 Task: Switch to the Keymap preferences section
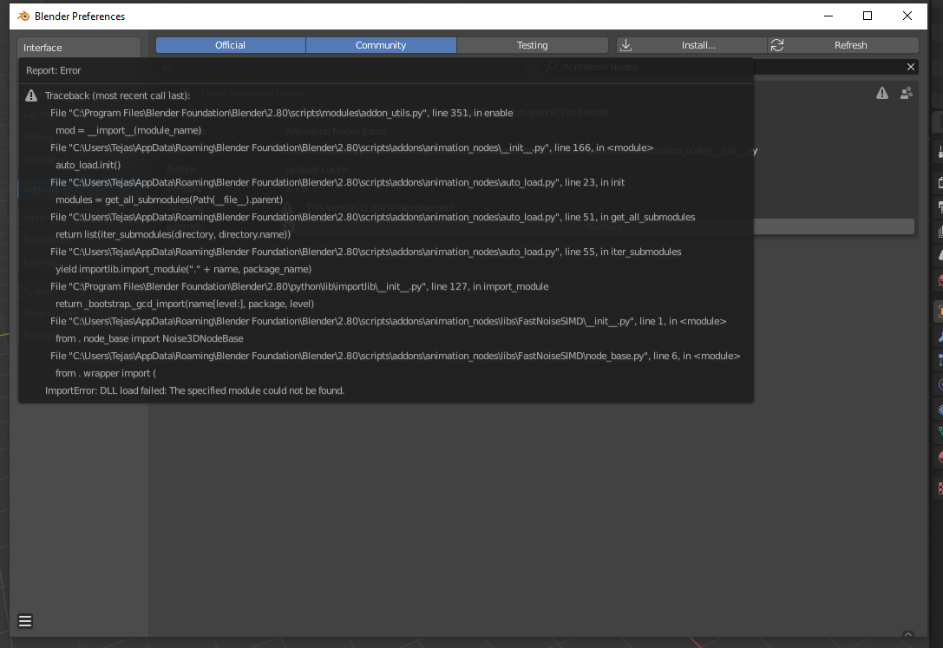(39, 263)
